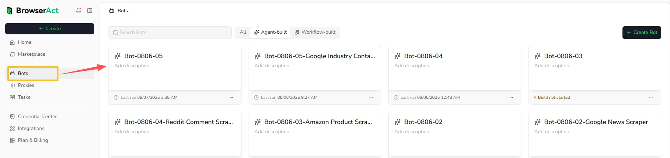Open Bot-0806-03-Amazon Product Scra... card

[x=315, y=134]
